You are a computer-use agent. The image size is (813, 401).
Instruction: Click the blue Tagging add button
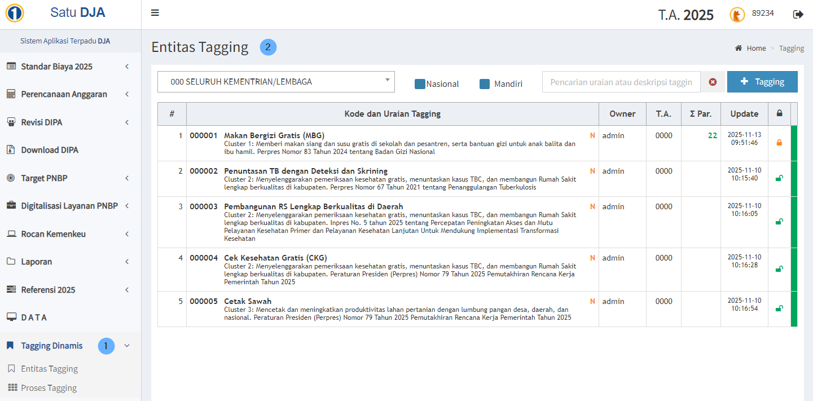pyautogui.click(x=762, y=82)
